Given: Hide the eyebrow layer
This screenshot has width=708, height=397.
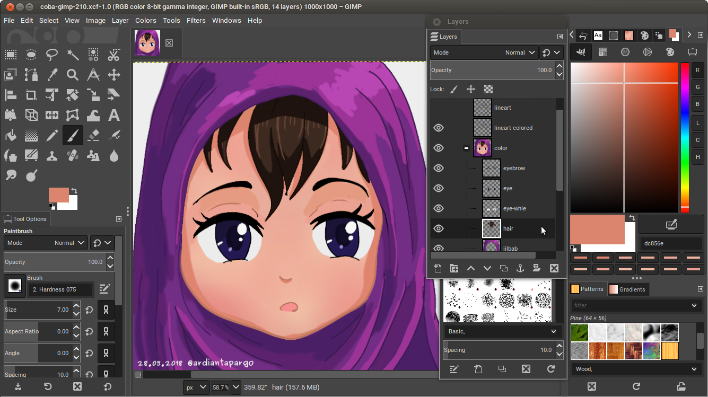Looking at the screenshot, I should click(439, 168).
